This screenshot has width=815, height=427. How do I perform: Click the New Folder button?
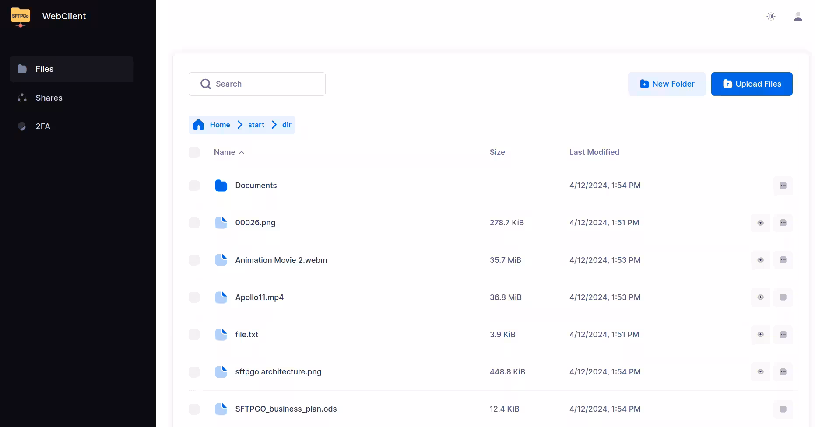667,84
